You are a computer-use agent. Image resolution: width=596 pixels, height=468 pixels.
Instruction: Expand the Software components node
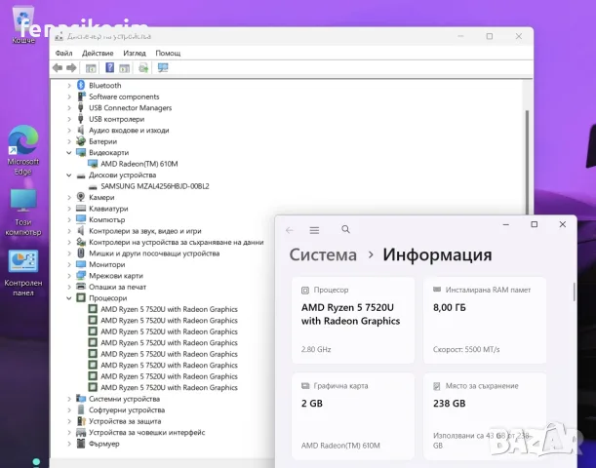tap(69, 97)
